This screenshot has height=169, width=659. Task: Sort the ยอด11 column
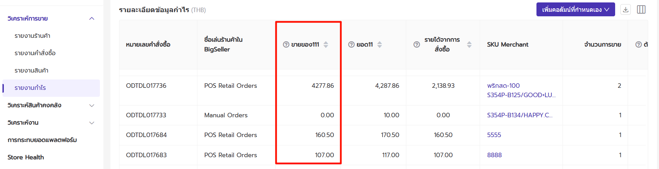[x=379, y=44]
